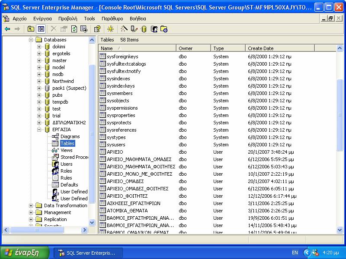Open the Βοήθεια menu
This screenshot has width=346, height=259.
click(x=138, y=19)
